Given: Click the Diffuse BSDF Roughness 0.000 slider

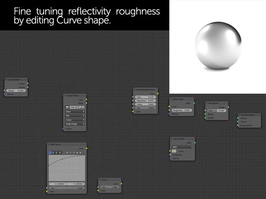Looking at the screenshot, I should pyautogui.click(x=182, y=110).
